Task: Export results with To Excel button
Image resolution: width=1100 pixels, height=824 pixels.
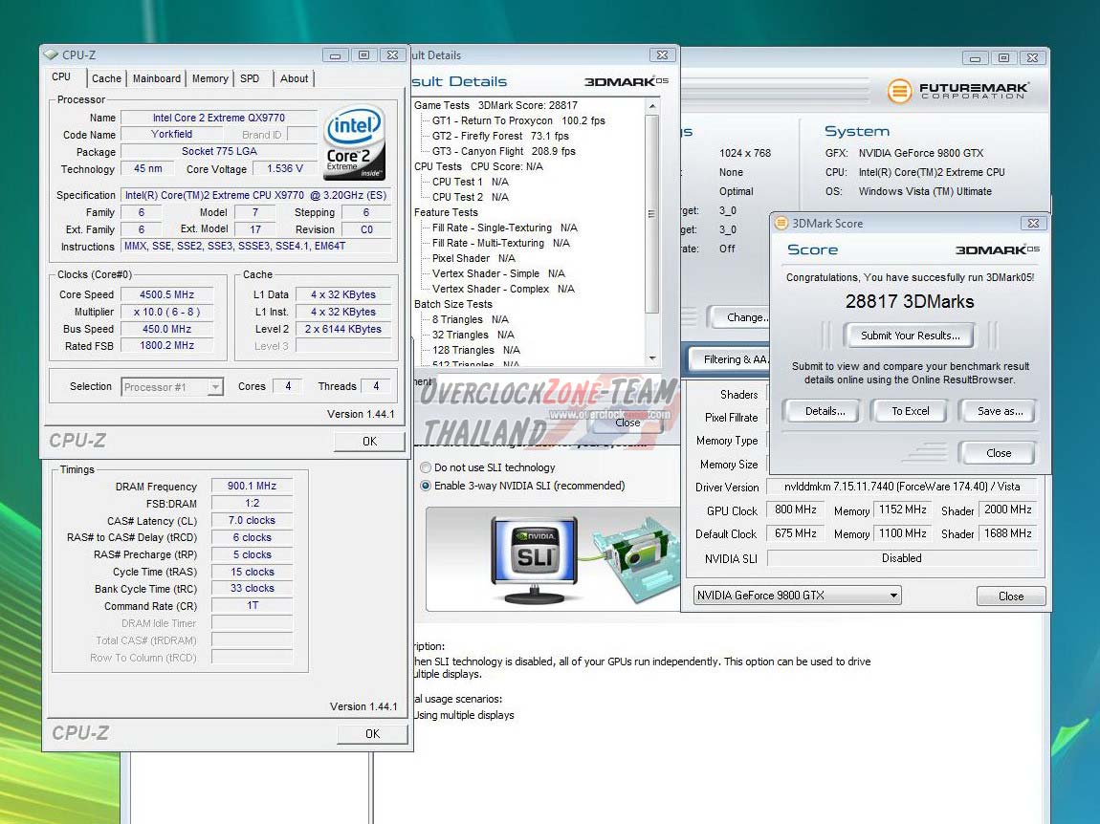Action: (x=910, y=411)
